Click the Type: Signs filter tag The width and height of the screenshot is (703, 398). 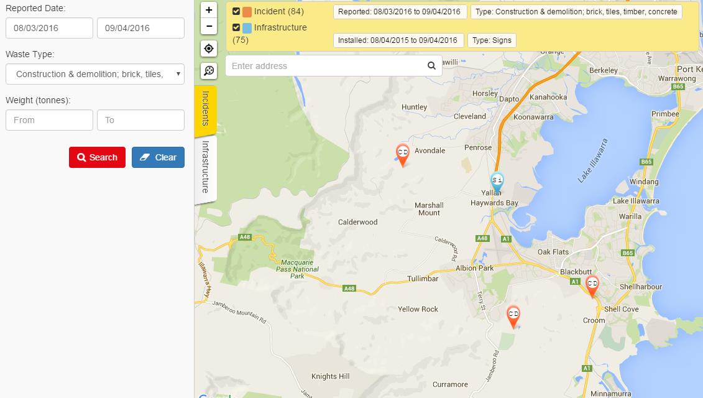click(x=492, y=40)
